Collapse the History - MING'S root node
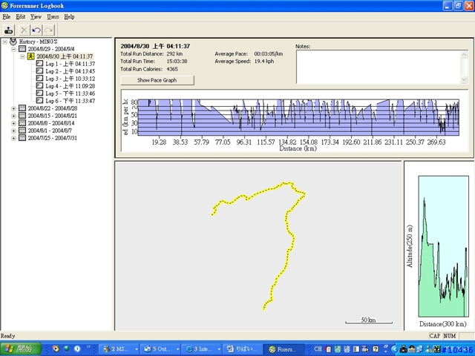Screen dimensions: 475x356 (5, 42)
